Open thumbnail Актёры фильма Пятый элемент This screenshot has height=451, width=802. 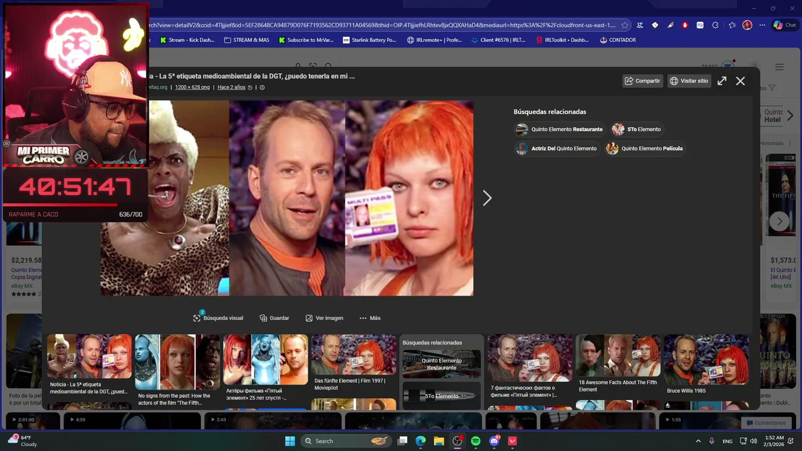pyautogui.click(x=266, y=368)
